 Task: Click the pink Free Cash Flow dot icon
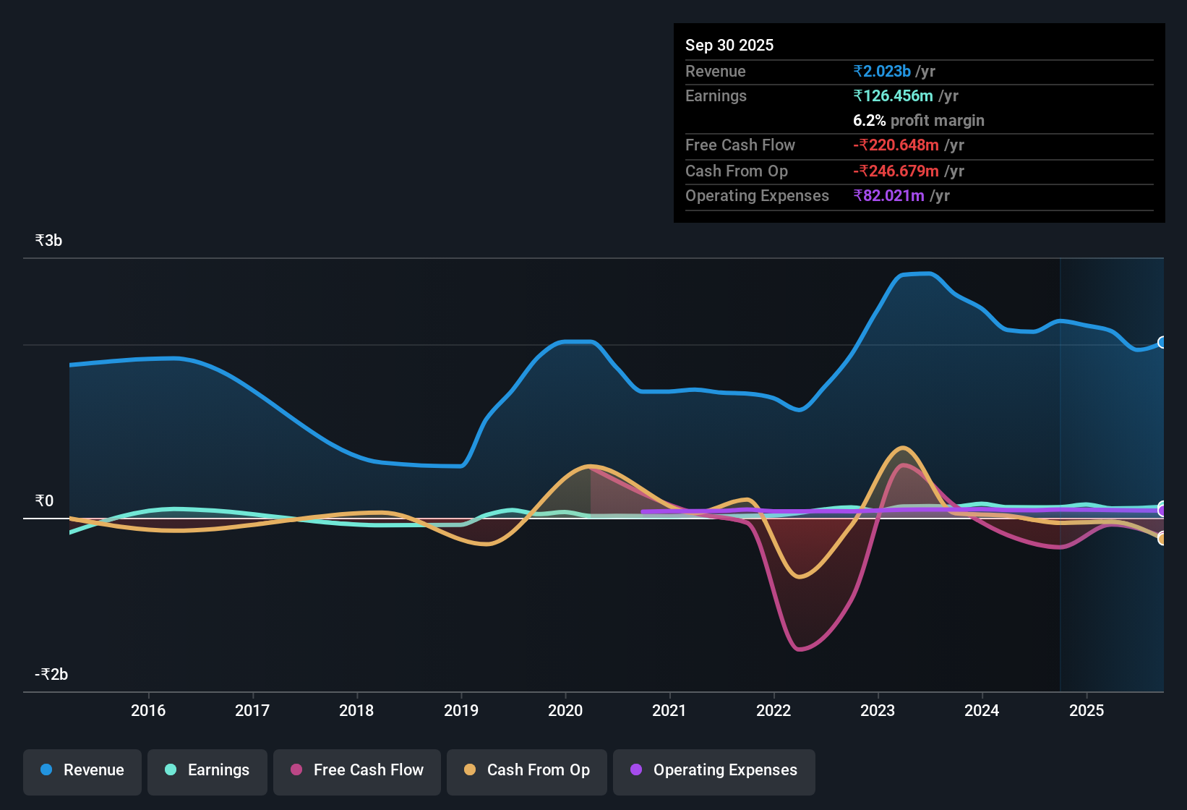(x=296, y=770)
